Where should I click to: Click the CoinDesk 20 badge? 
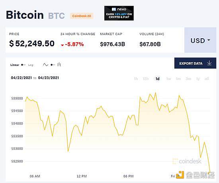click(x=82, y=16)
